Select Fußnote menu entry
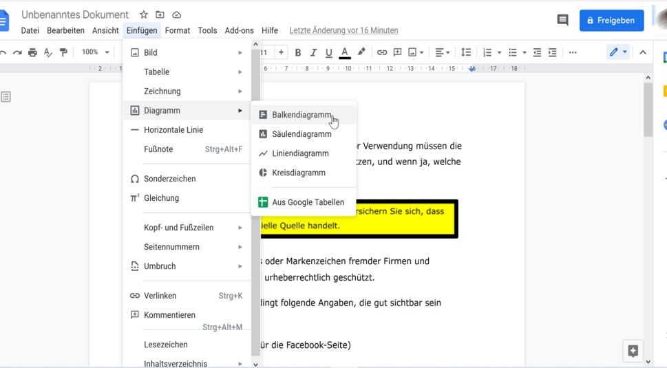The width and height of the screenshot is (667, 368). [187, 149]
